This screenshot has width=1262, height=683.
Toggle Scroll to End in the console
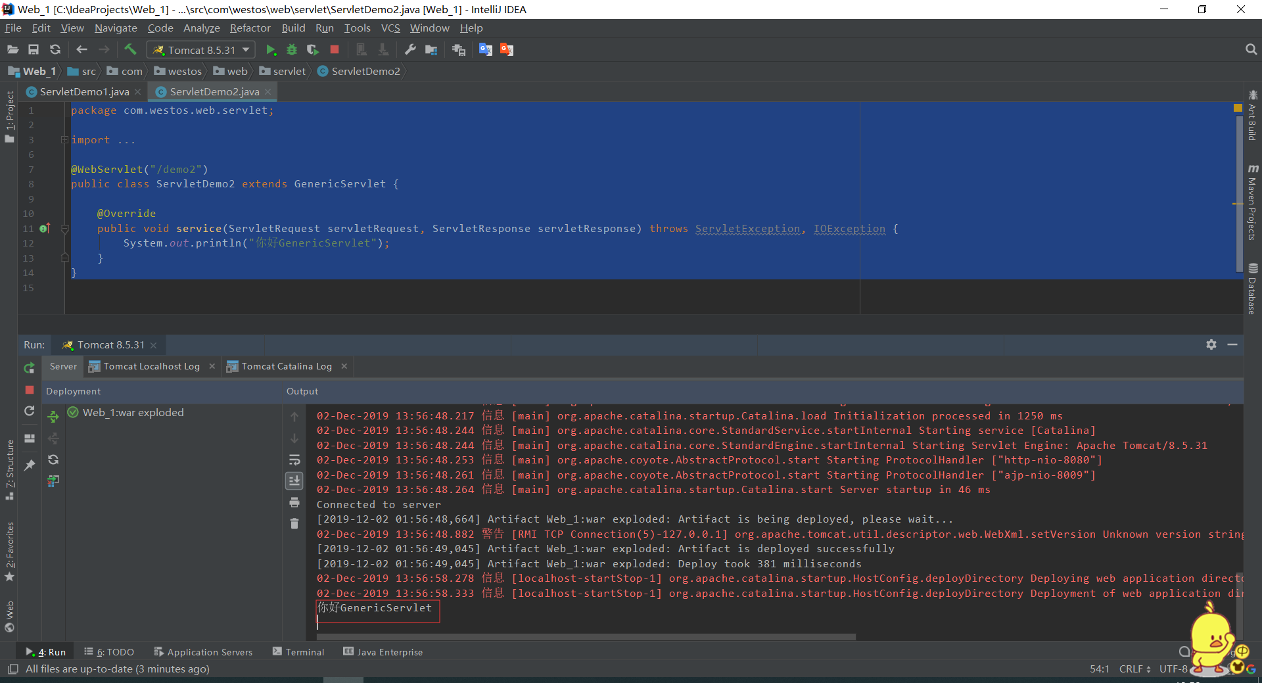click(294, 481)
